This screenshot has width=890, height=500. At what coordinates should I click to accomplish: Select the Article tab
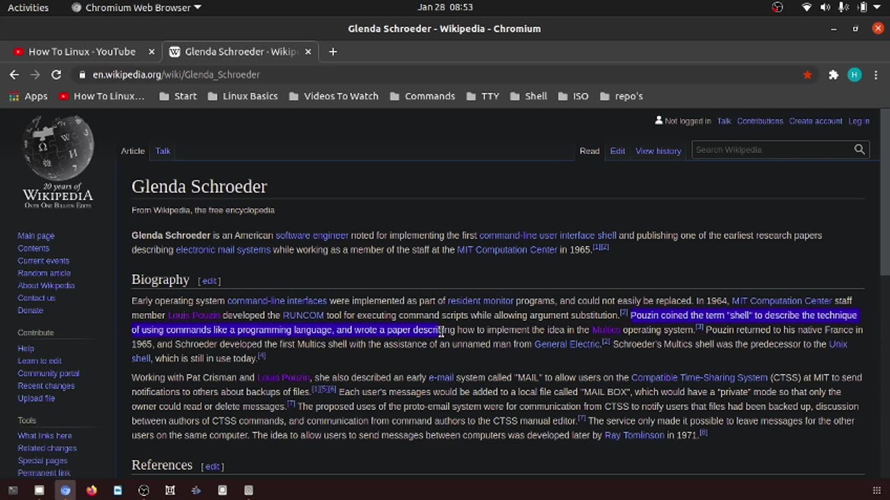click(133, 151)
